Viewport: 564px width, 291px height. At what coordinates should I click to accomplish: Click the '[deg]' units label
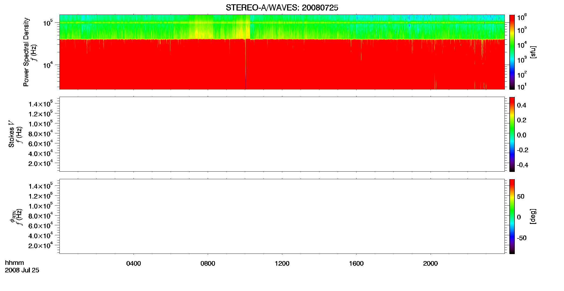pos(533,216)
